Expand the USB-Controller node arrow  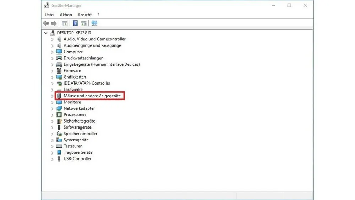click(x=52, y=159)
